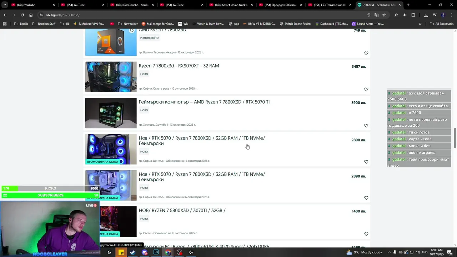
Task: Reload the olx.bg page
Action: tap(22, 15)
